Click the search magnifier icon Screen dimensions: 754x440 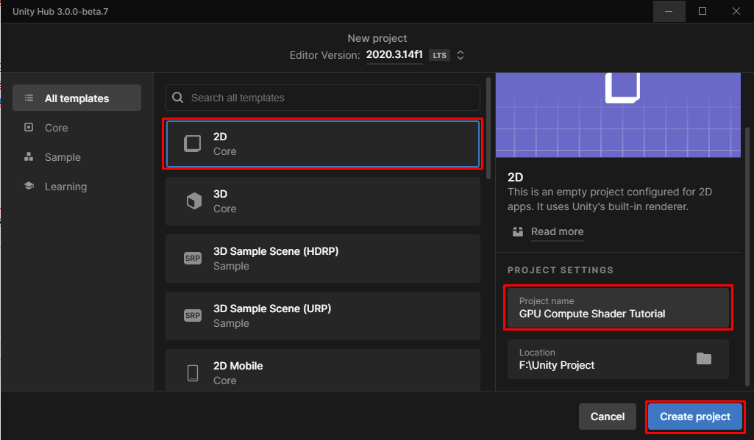click(x=178, y=98)
